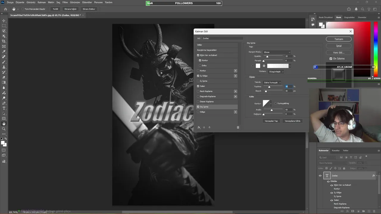Toggle the Ön İzleme preview checkbox

[331, 59]
